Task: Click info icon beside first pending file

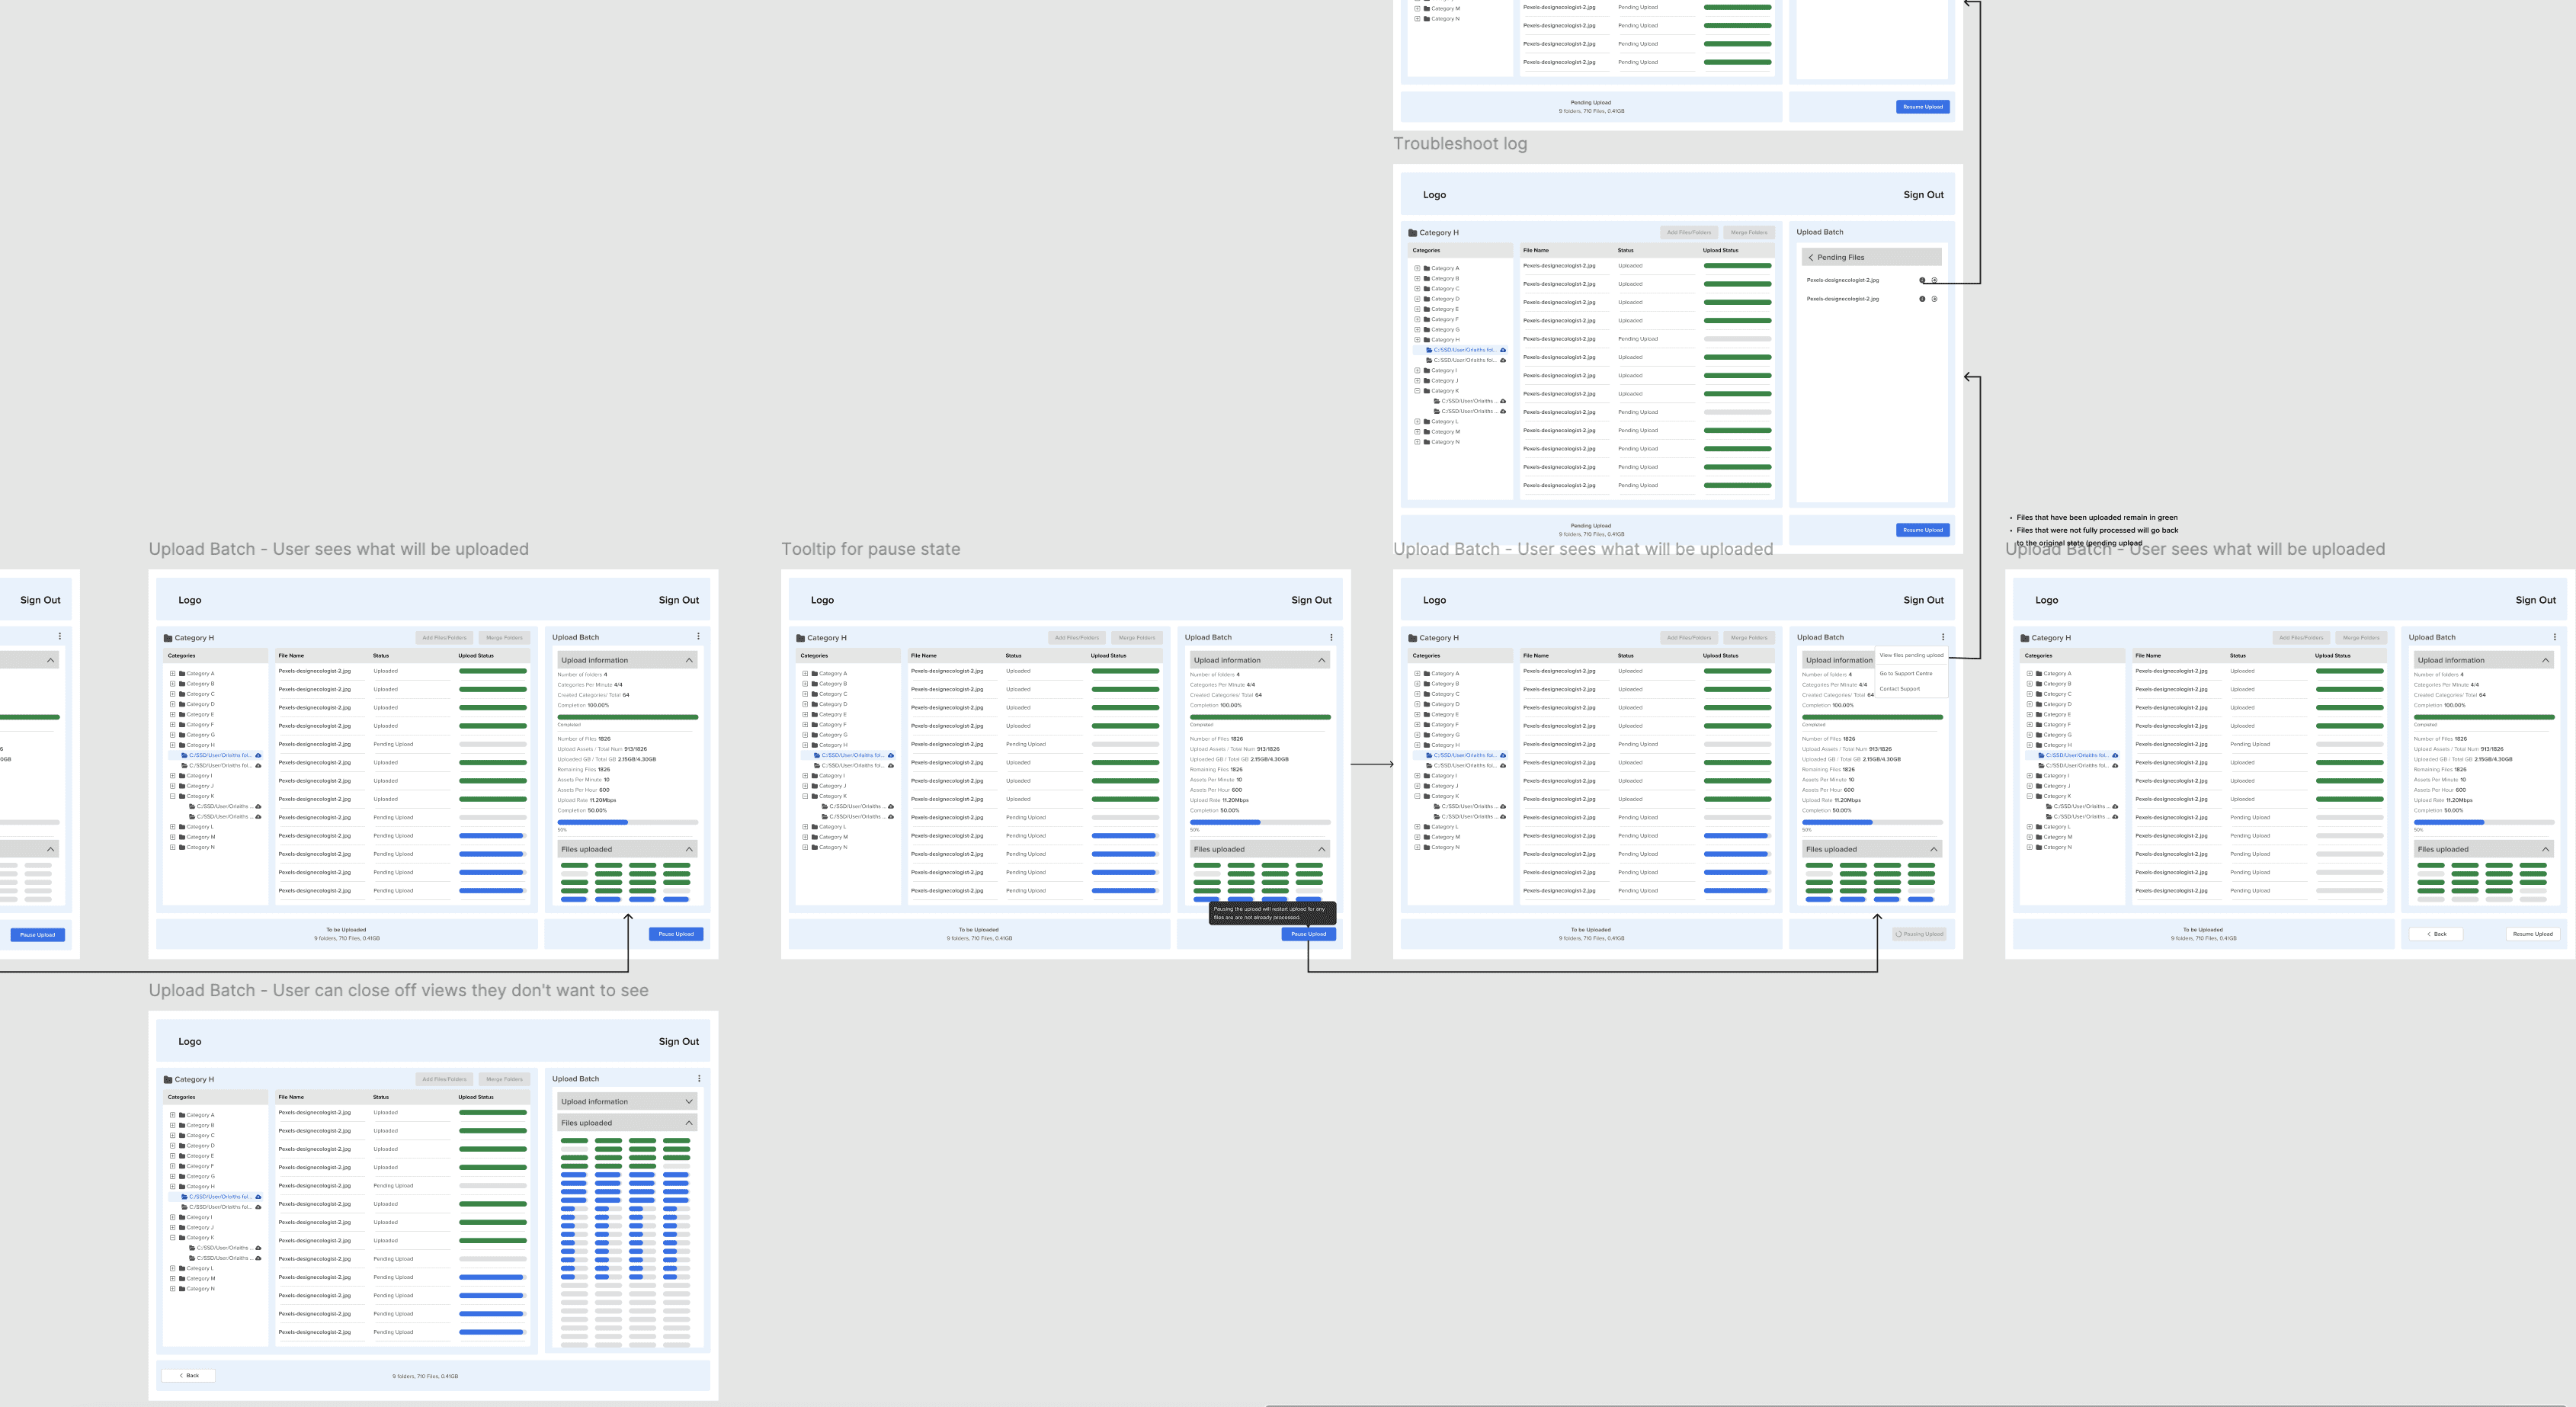Action: pyautogui.click(x=1922, y=280)
